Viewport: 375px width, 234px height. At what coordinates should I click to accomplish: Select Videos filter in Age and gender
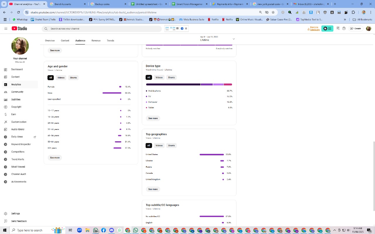coord(61,78)
